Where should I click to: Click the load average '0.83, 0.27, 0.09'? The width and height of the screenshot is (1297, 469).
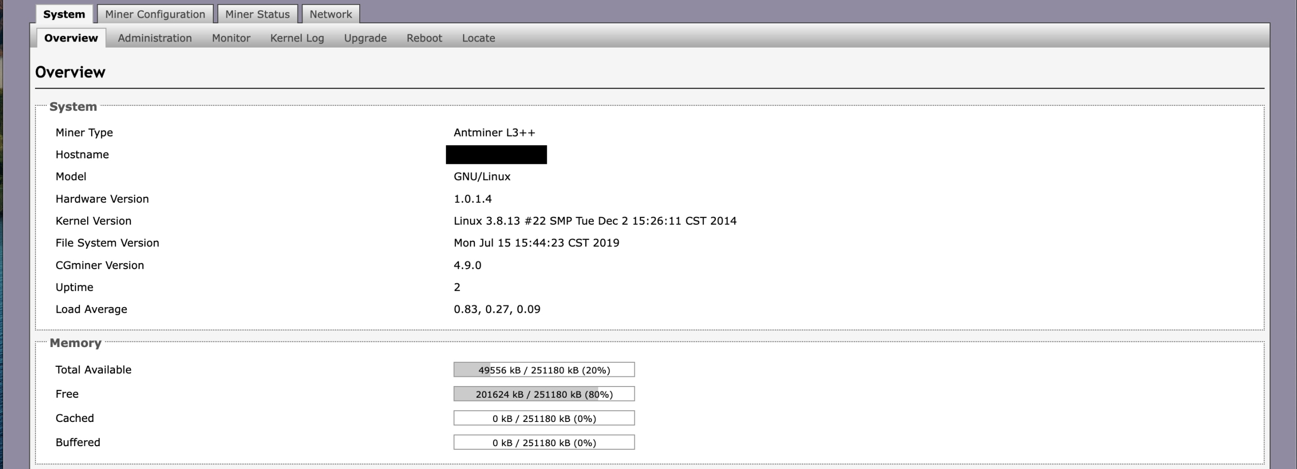tap(497, 309)
